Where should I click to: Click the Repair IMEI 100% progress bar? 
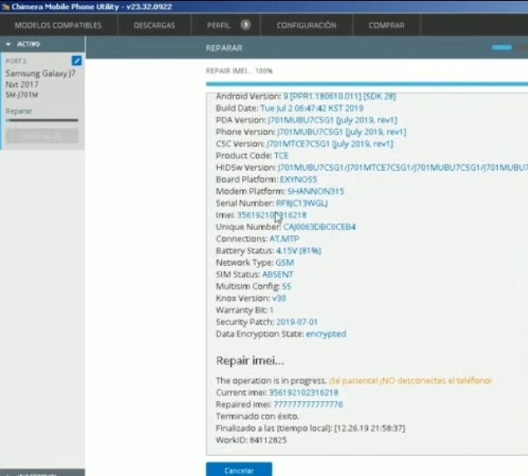click(x=367, y=84)
